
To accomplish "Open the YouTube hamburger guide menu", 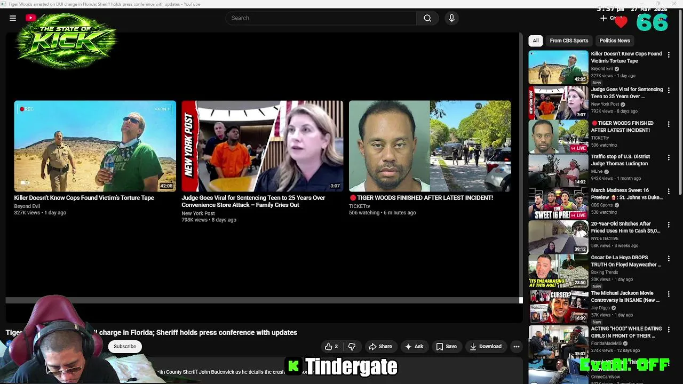I will pyautogui.click(x=13, y=18).
